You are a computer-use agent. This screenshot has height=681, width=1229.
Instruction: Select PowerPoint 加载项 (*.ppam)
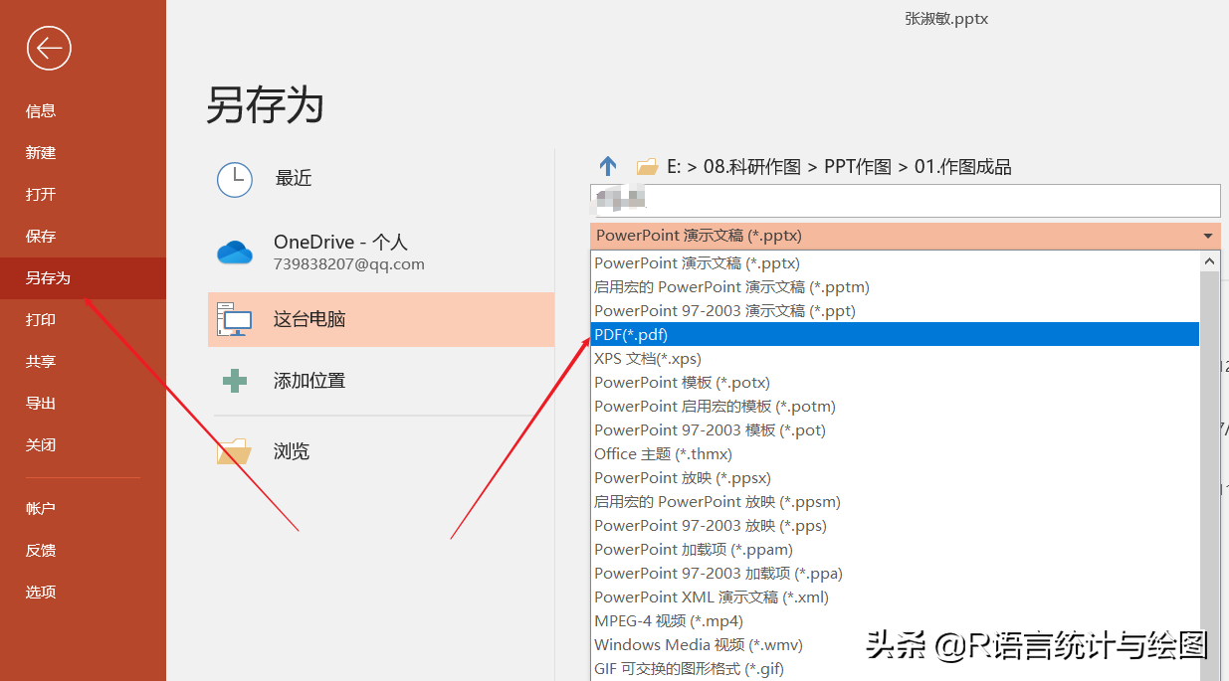(895, 550)
